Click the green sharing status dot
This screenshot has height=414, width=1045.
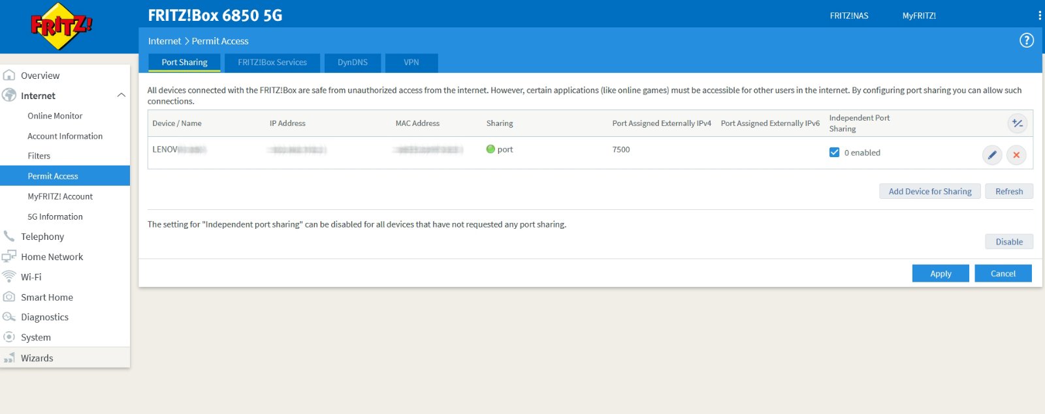click(490, 149)
